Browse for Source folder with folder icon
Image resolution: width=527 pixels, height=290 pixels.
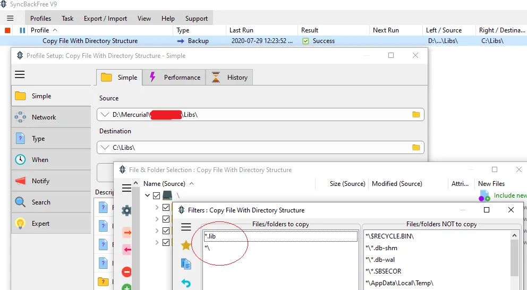point(416,115)
